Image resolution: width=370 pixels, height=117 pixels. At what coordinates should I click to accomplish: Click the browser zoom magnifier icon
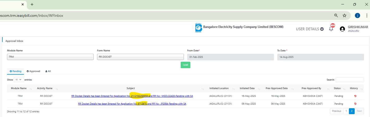(336, 15)
